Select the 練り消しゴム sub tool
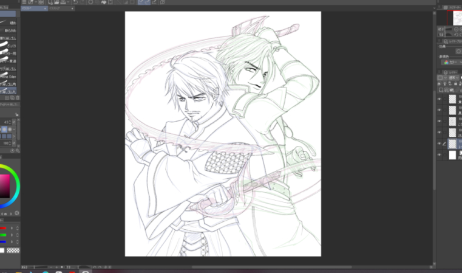 [x=8, y=38]
